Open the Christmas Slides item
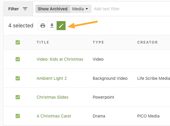This screenshot has width=170, height=126. click(53, 97)
